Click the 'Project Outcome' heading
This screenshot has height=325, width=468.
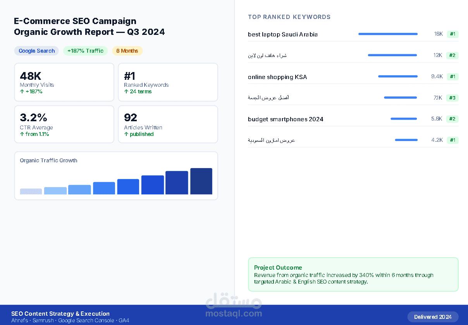click(278, 268)
